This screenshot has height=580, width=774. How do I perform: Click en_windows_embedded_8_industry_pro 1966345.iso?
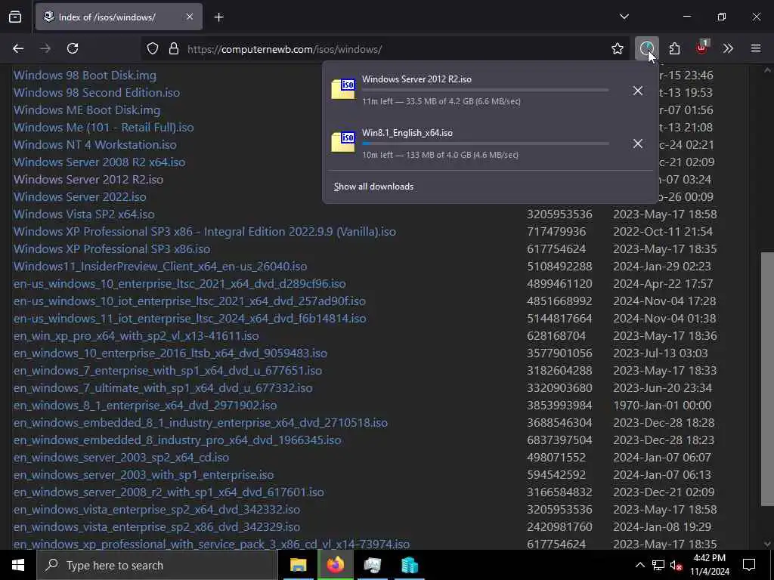tap(177, 440)
